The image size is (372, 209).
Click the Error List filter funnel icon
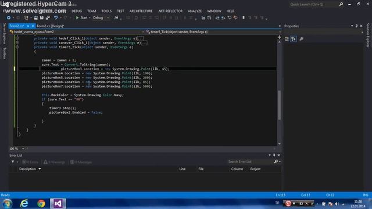point(13,162)
